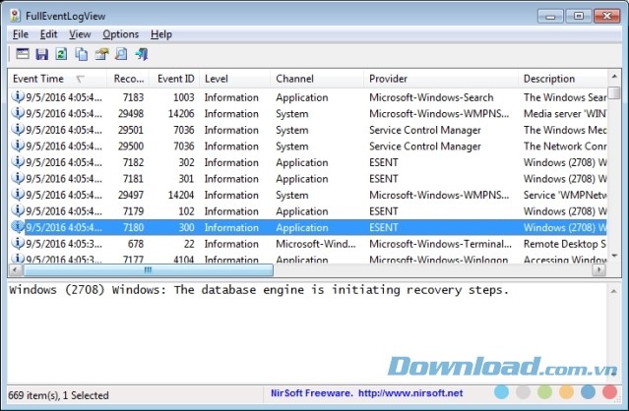Screen dimensions: 629x411
Task: Click the Advanced Options toolbar icon
Action: 21,54
